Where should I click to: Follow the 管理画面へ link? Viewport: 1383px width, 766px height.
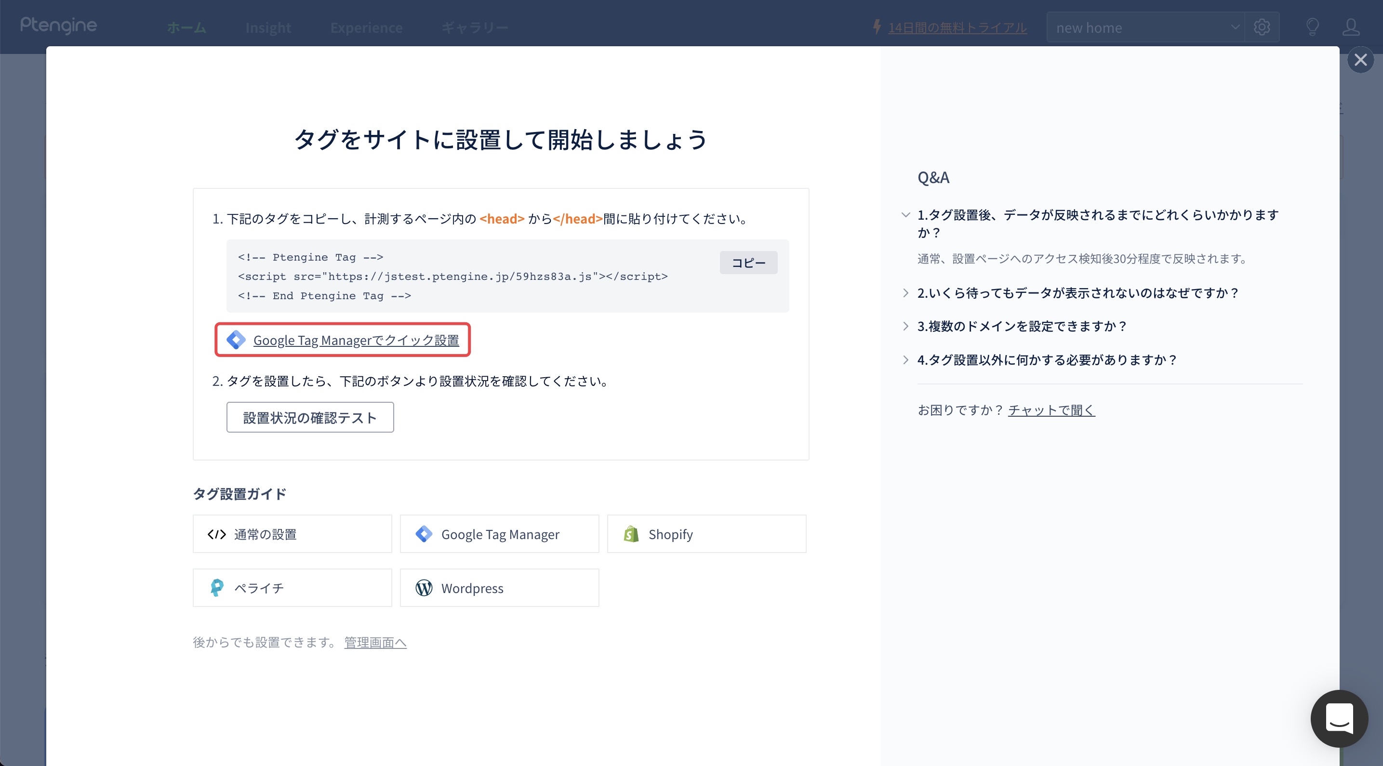[375, 643]
